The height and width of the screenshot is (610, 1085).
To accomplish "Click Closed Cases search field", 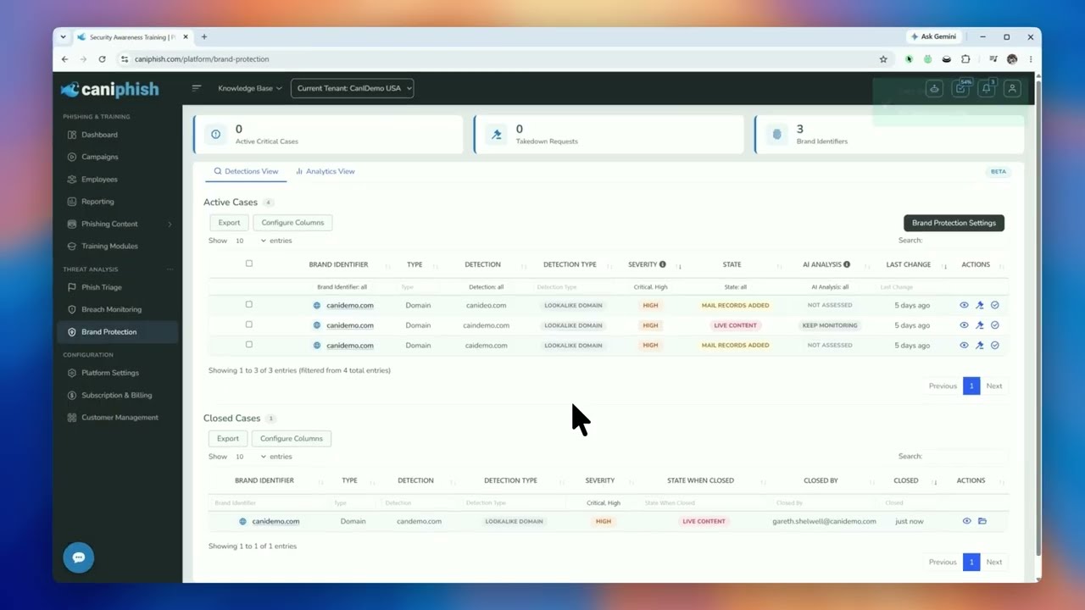I will (966, 457).
